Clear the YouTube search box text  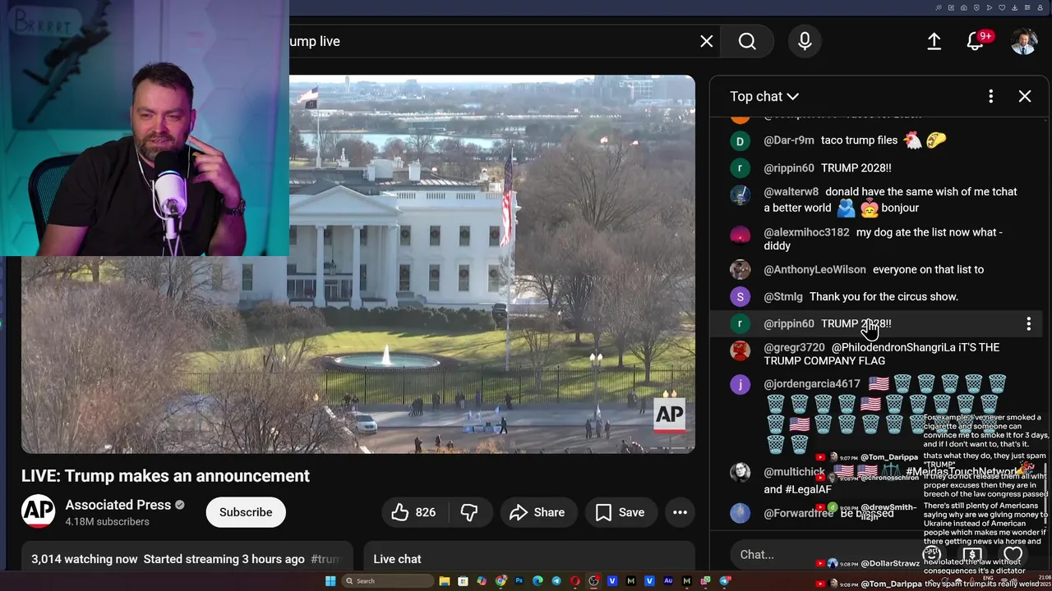[707, 41]
